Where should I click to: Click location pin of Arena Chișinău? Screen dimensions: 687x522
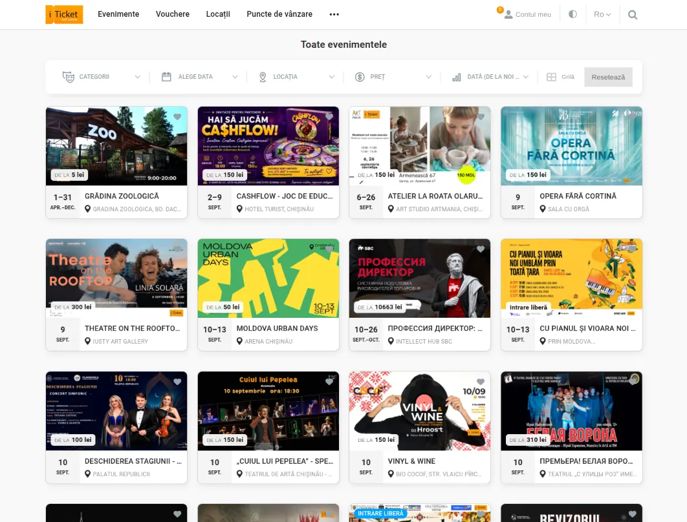pyautogui.click(x=239, y=341)
